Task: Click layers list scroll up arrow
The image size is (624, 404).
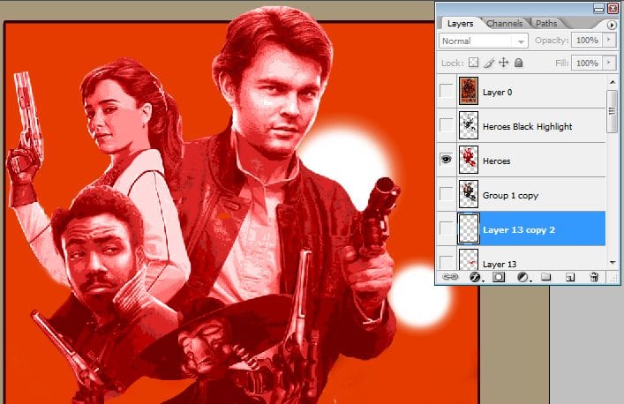Action: click(612, 82)
